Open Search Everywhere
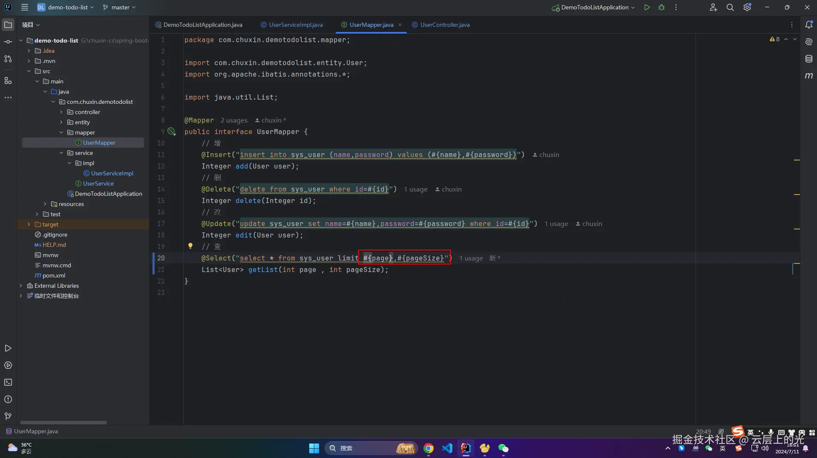 pos(730,7)
